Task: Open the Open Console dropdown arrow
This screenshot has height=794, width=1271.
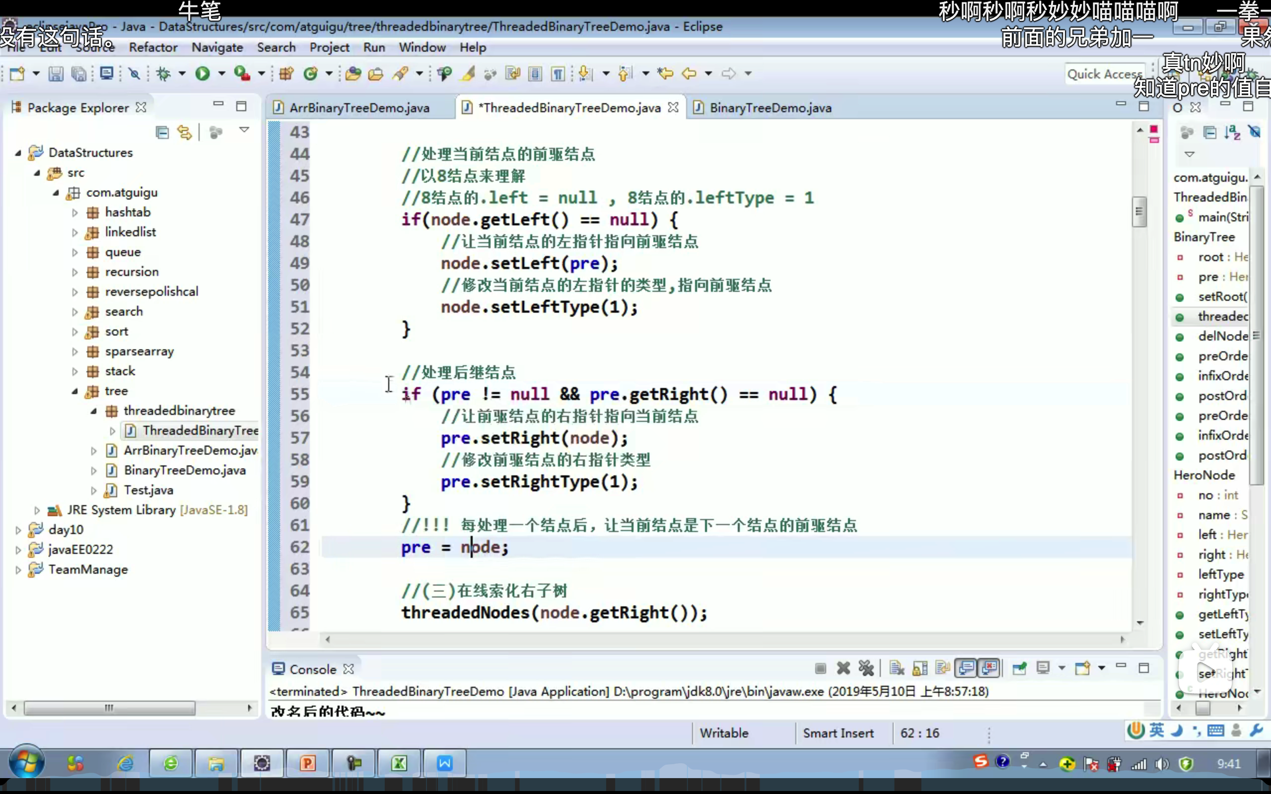Action: pyautogui.click(x=1101, y=668)
